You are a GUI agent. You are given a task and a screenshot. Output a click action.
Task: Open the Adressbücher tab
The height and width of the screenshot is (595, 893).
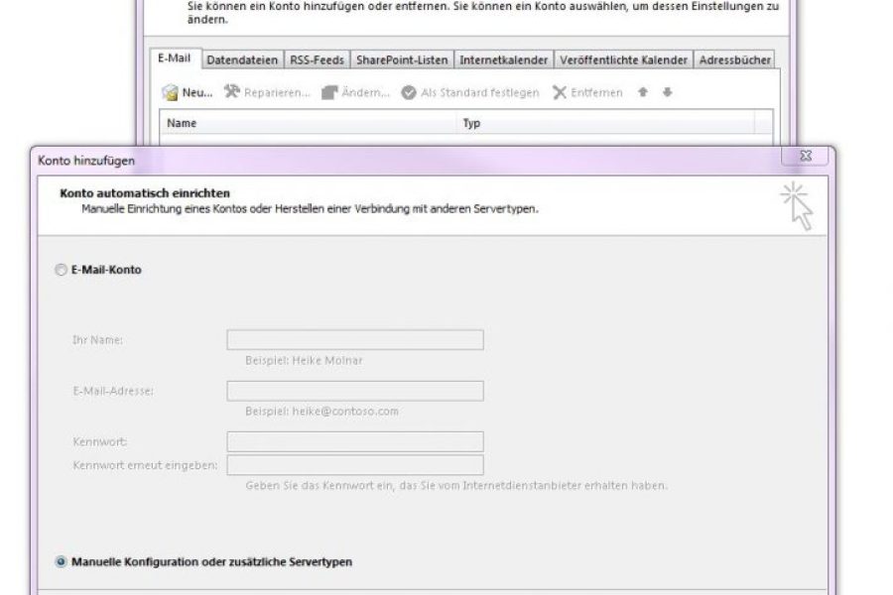click(x=734, y=60)
